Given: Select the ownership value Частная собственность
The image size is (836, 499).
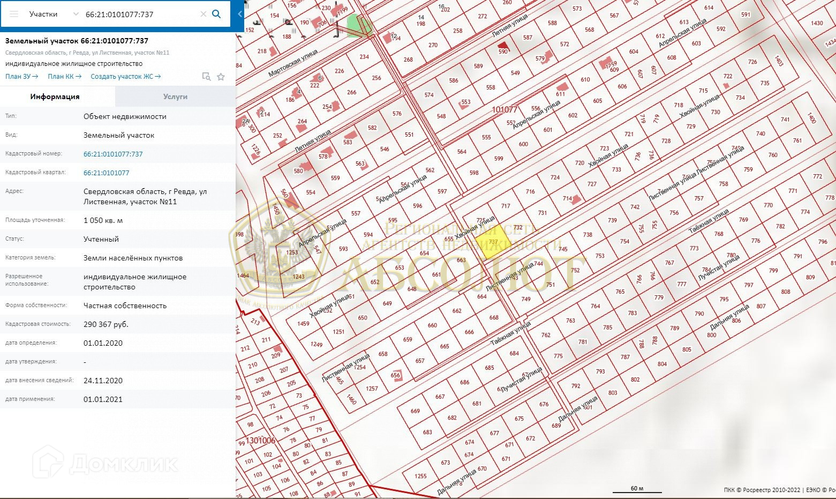Looking at the screenshot, I should pyautogui.click(x=125, y=306).
